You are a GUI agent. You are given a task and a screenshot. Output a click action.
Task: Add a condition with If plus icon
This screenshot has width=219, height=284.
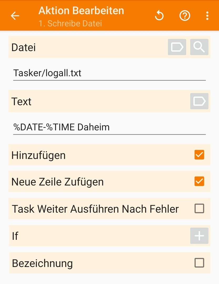tap(199, 236)
